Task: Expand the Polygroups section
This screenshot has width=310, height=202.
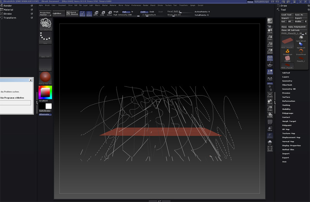Action: 288,113
